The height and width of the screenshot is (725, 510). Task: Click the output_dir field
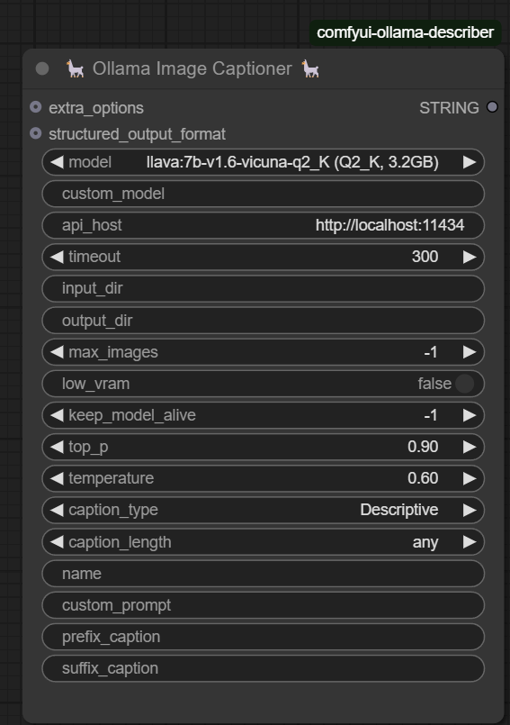click(x=264, y=321)
